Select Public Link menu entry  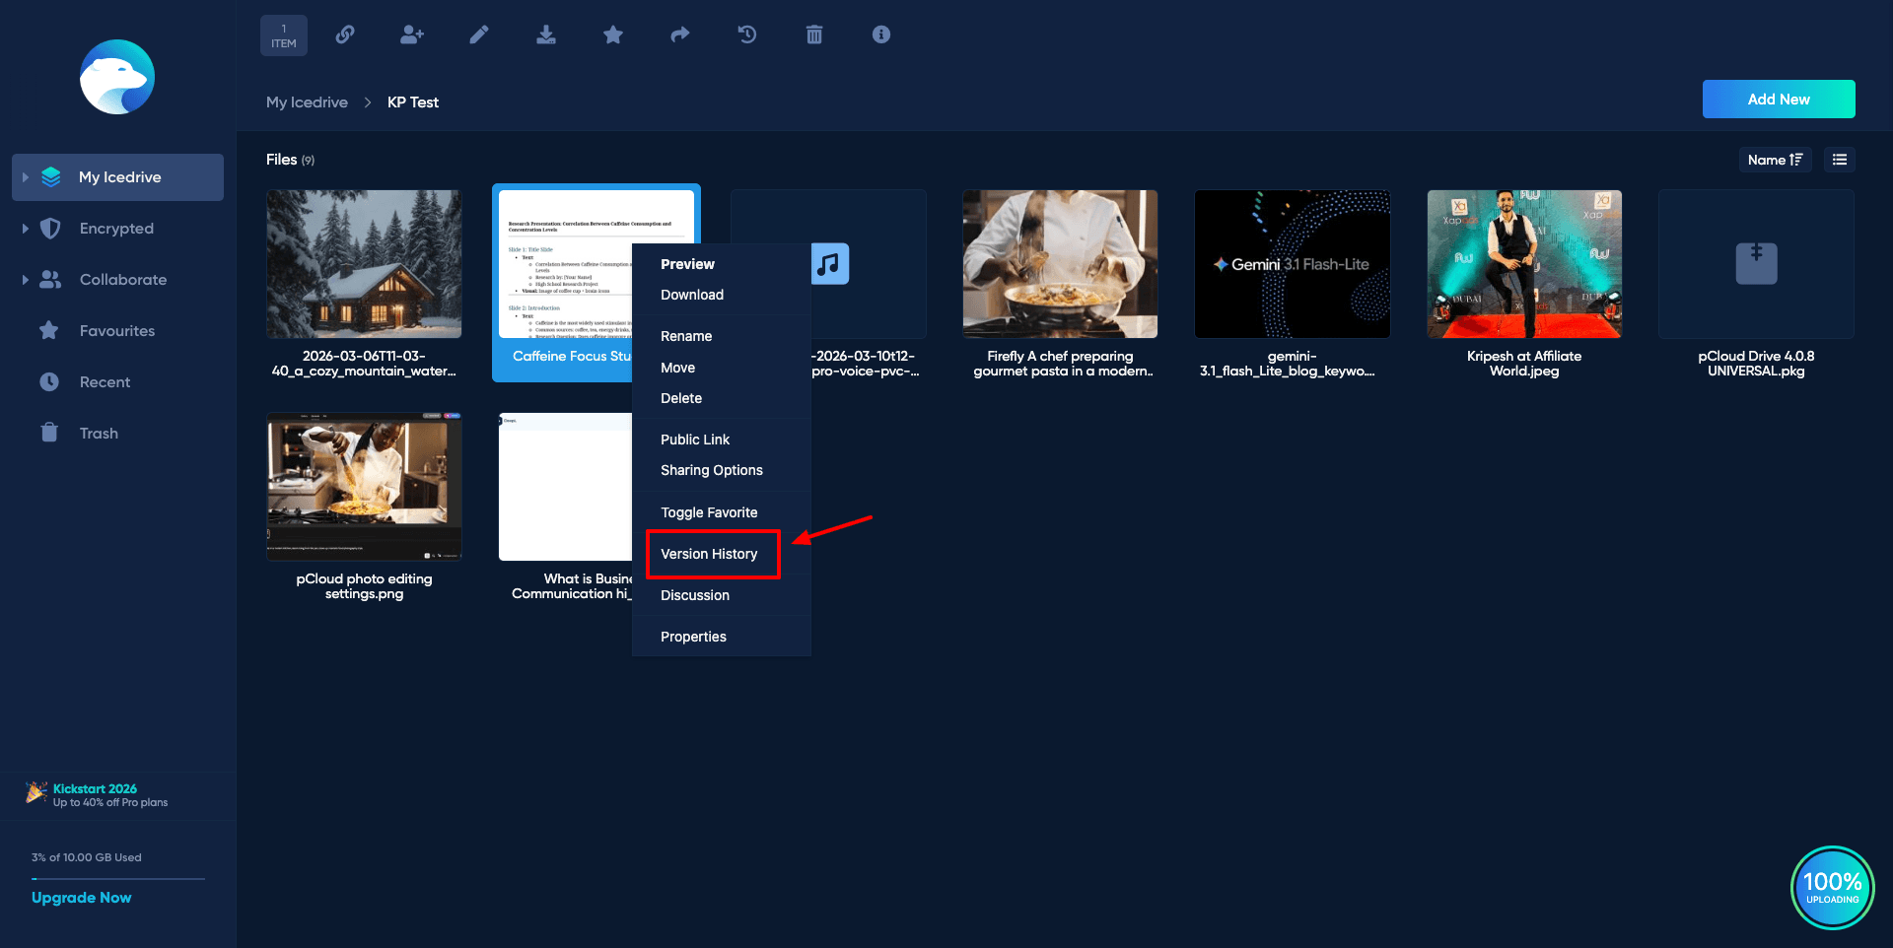[x=695, y=440]
